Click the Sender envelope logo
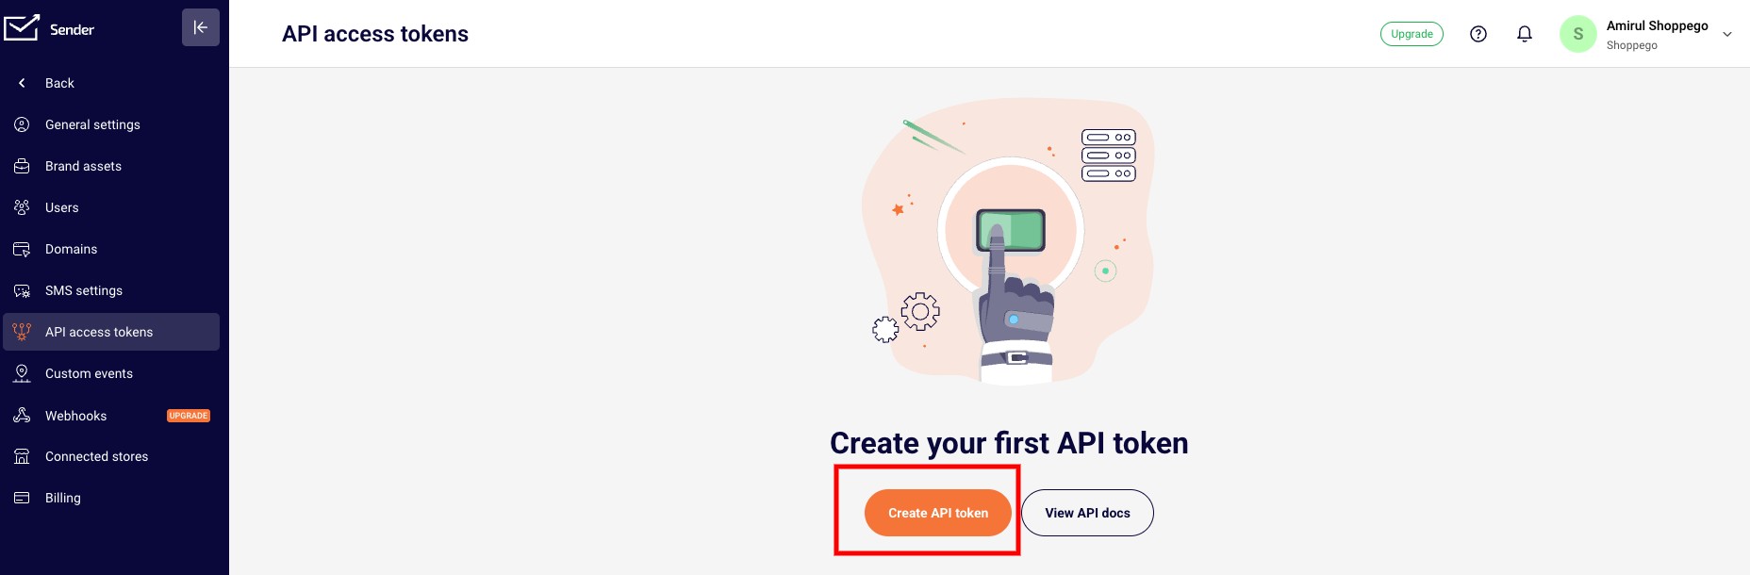1750x575 pixels. tap(21, 28)
